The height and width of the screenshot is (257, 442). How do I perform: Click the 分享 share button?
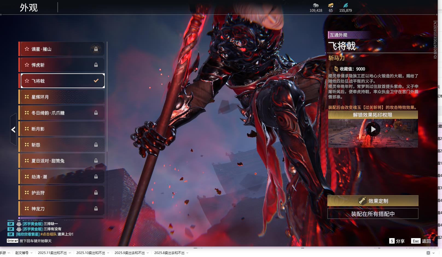point(400,241)
